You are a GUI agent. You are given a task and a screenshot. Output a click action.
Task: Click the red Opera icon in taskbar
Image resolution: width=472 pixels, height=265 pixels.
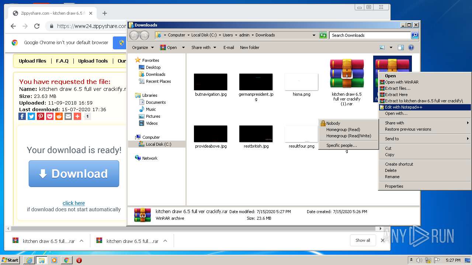point(79,260)
